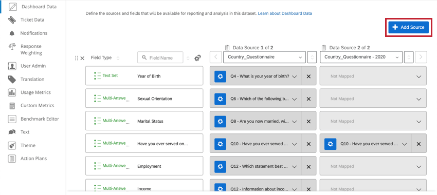The image size is (437, 195).
Task: Expand the Q8 marital mapping dropdown
Action: pos(294,122)
